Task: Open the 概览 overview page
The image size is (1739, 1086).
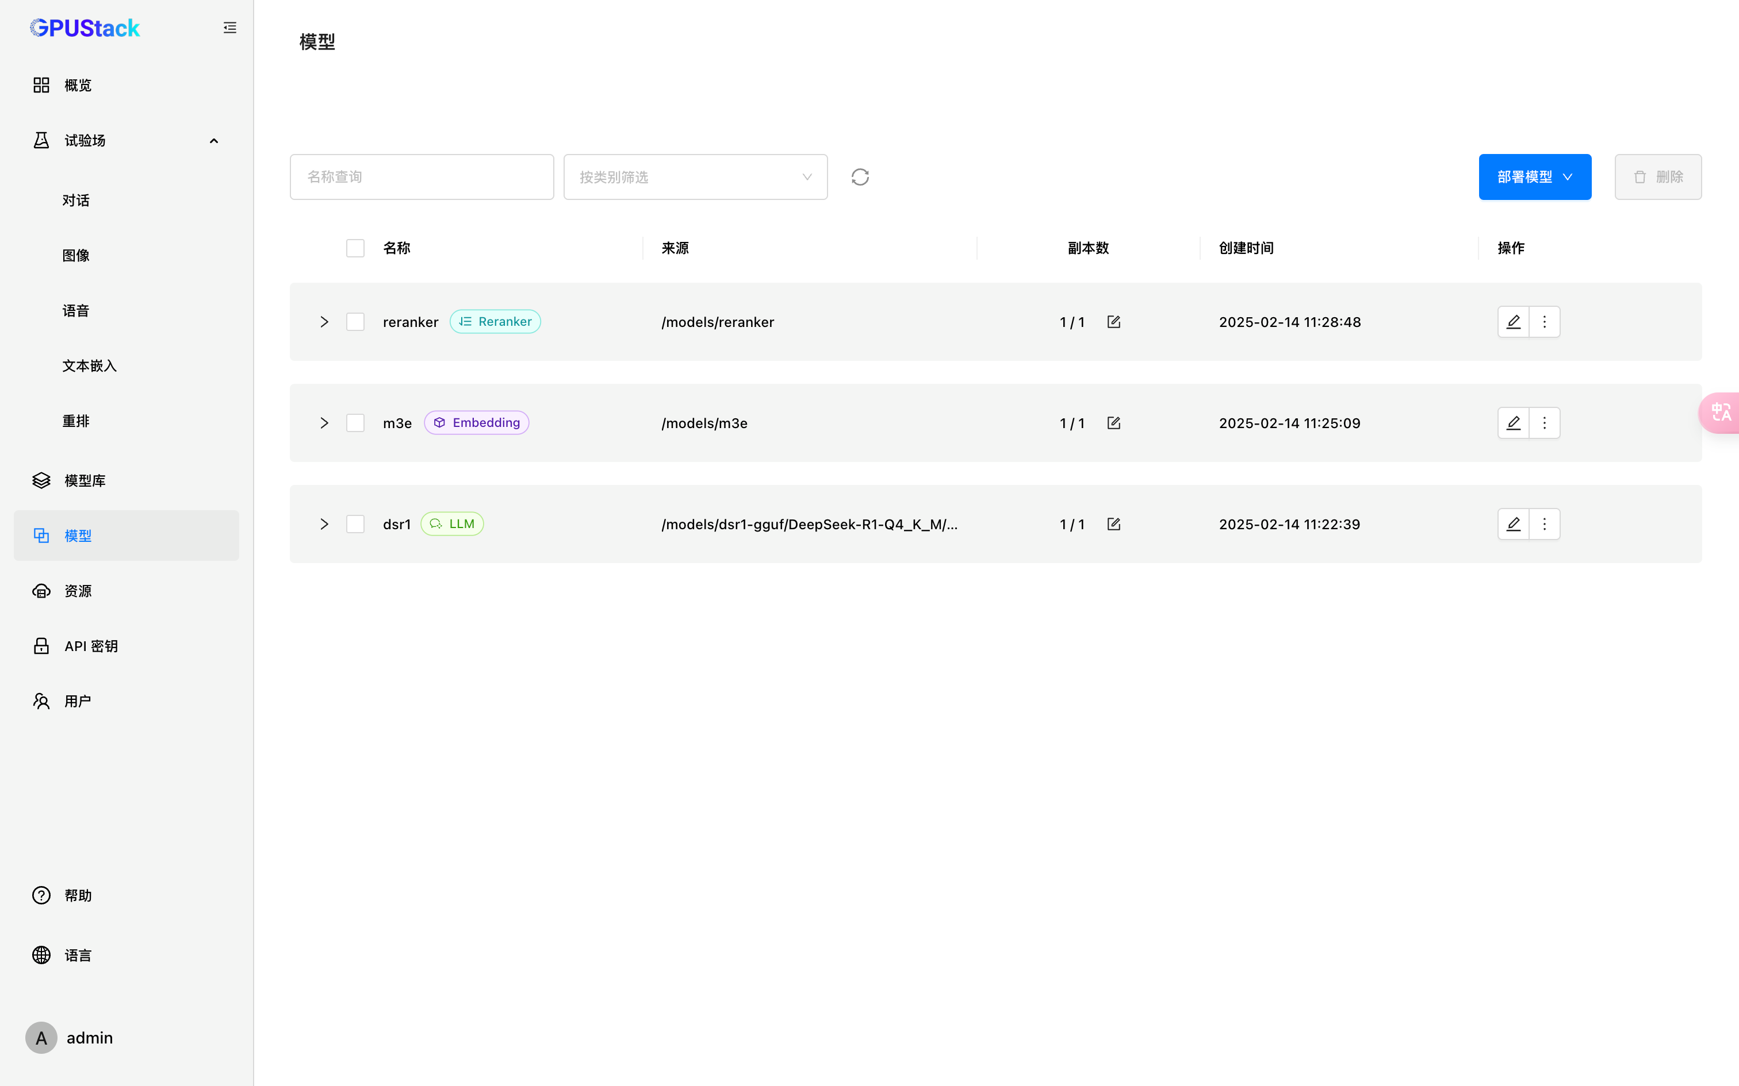Action: [127, 86]
